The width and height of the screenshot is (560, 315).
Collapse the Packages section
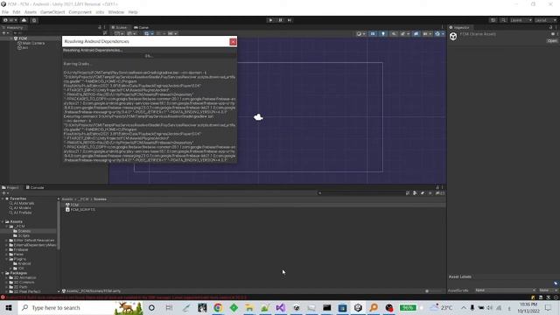point(3,273)
